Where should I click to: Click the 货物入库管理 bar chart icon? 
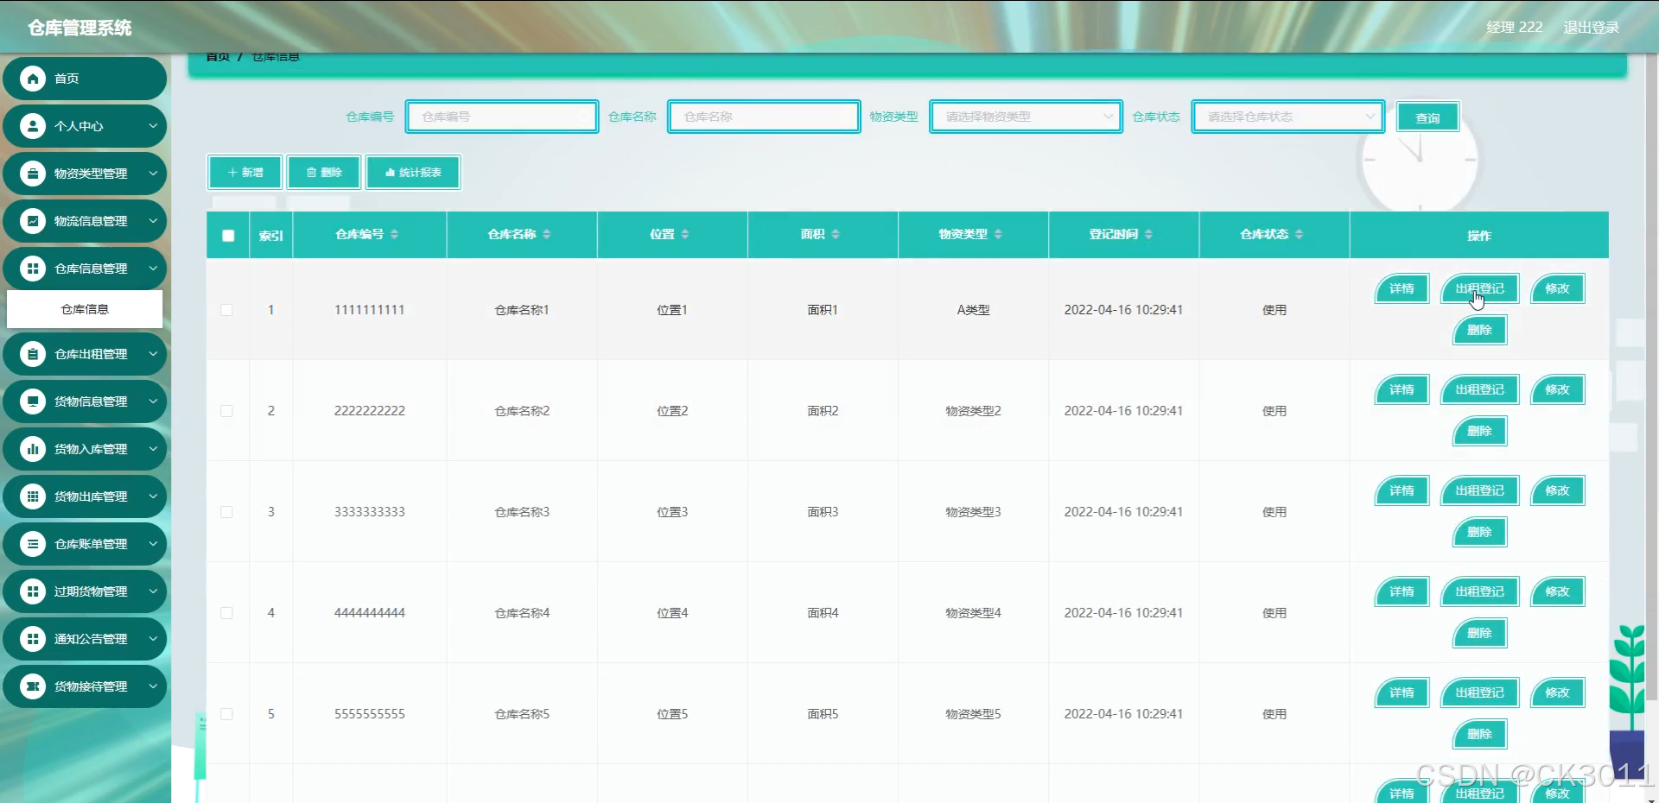pos(33,449)
